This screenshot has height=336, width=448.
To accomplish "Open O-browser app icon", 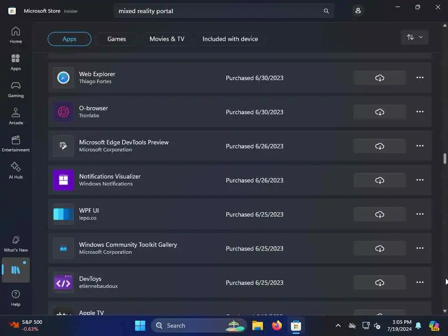I will click(63, 112).
